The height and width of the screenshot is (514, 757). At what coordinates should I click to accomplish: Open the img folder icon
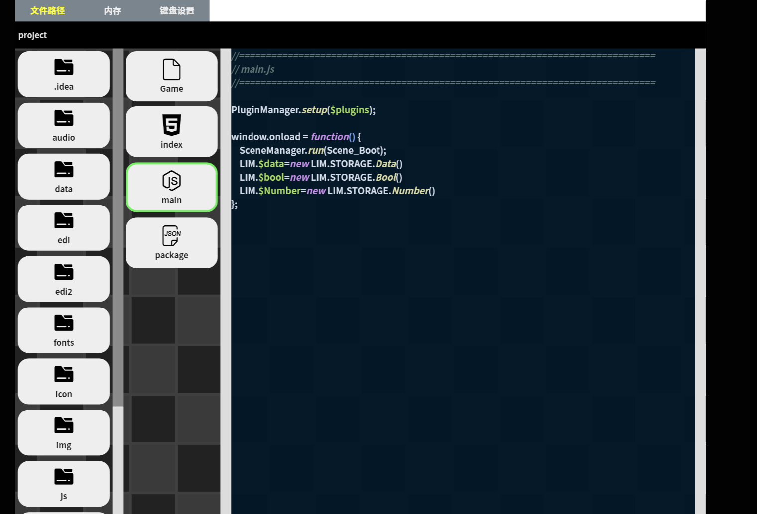[x=64, y=426]
